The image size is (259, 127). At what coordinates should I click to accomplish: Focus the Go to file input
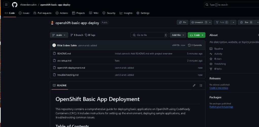tap(150, 35)
